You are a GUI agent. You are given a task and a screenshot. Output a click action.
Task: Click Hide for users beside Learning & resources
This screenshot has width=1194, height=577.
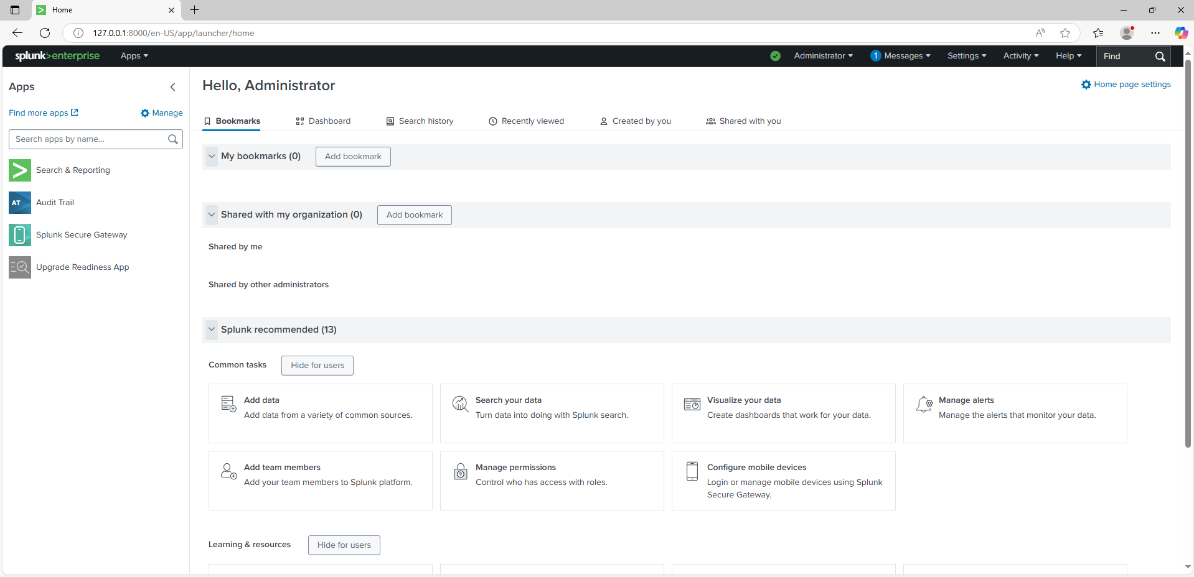pos(344,545)
